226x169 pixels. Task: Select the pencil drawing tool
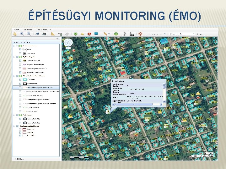click(105, 34)
